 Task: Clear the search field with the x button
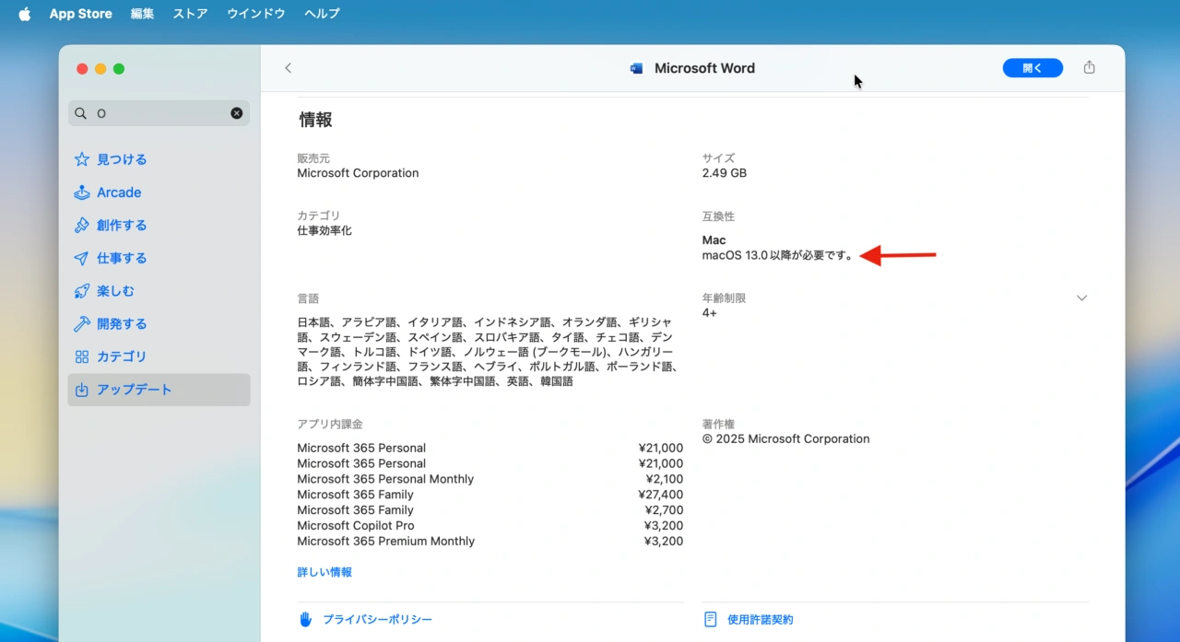click(x=237, y=112)
